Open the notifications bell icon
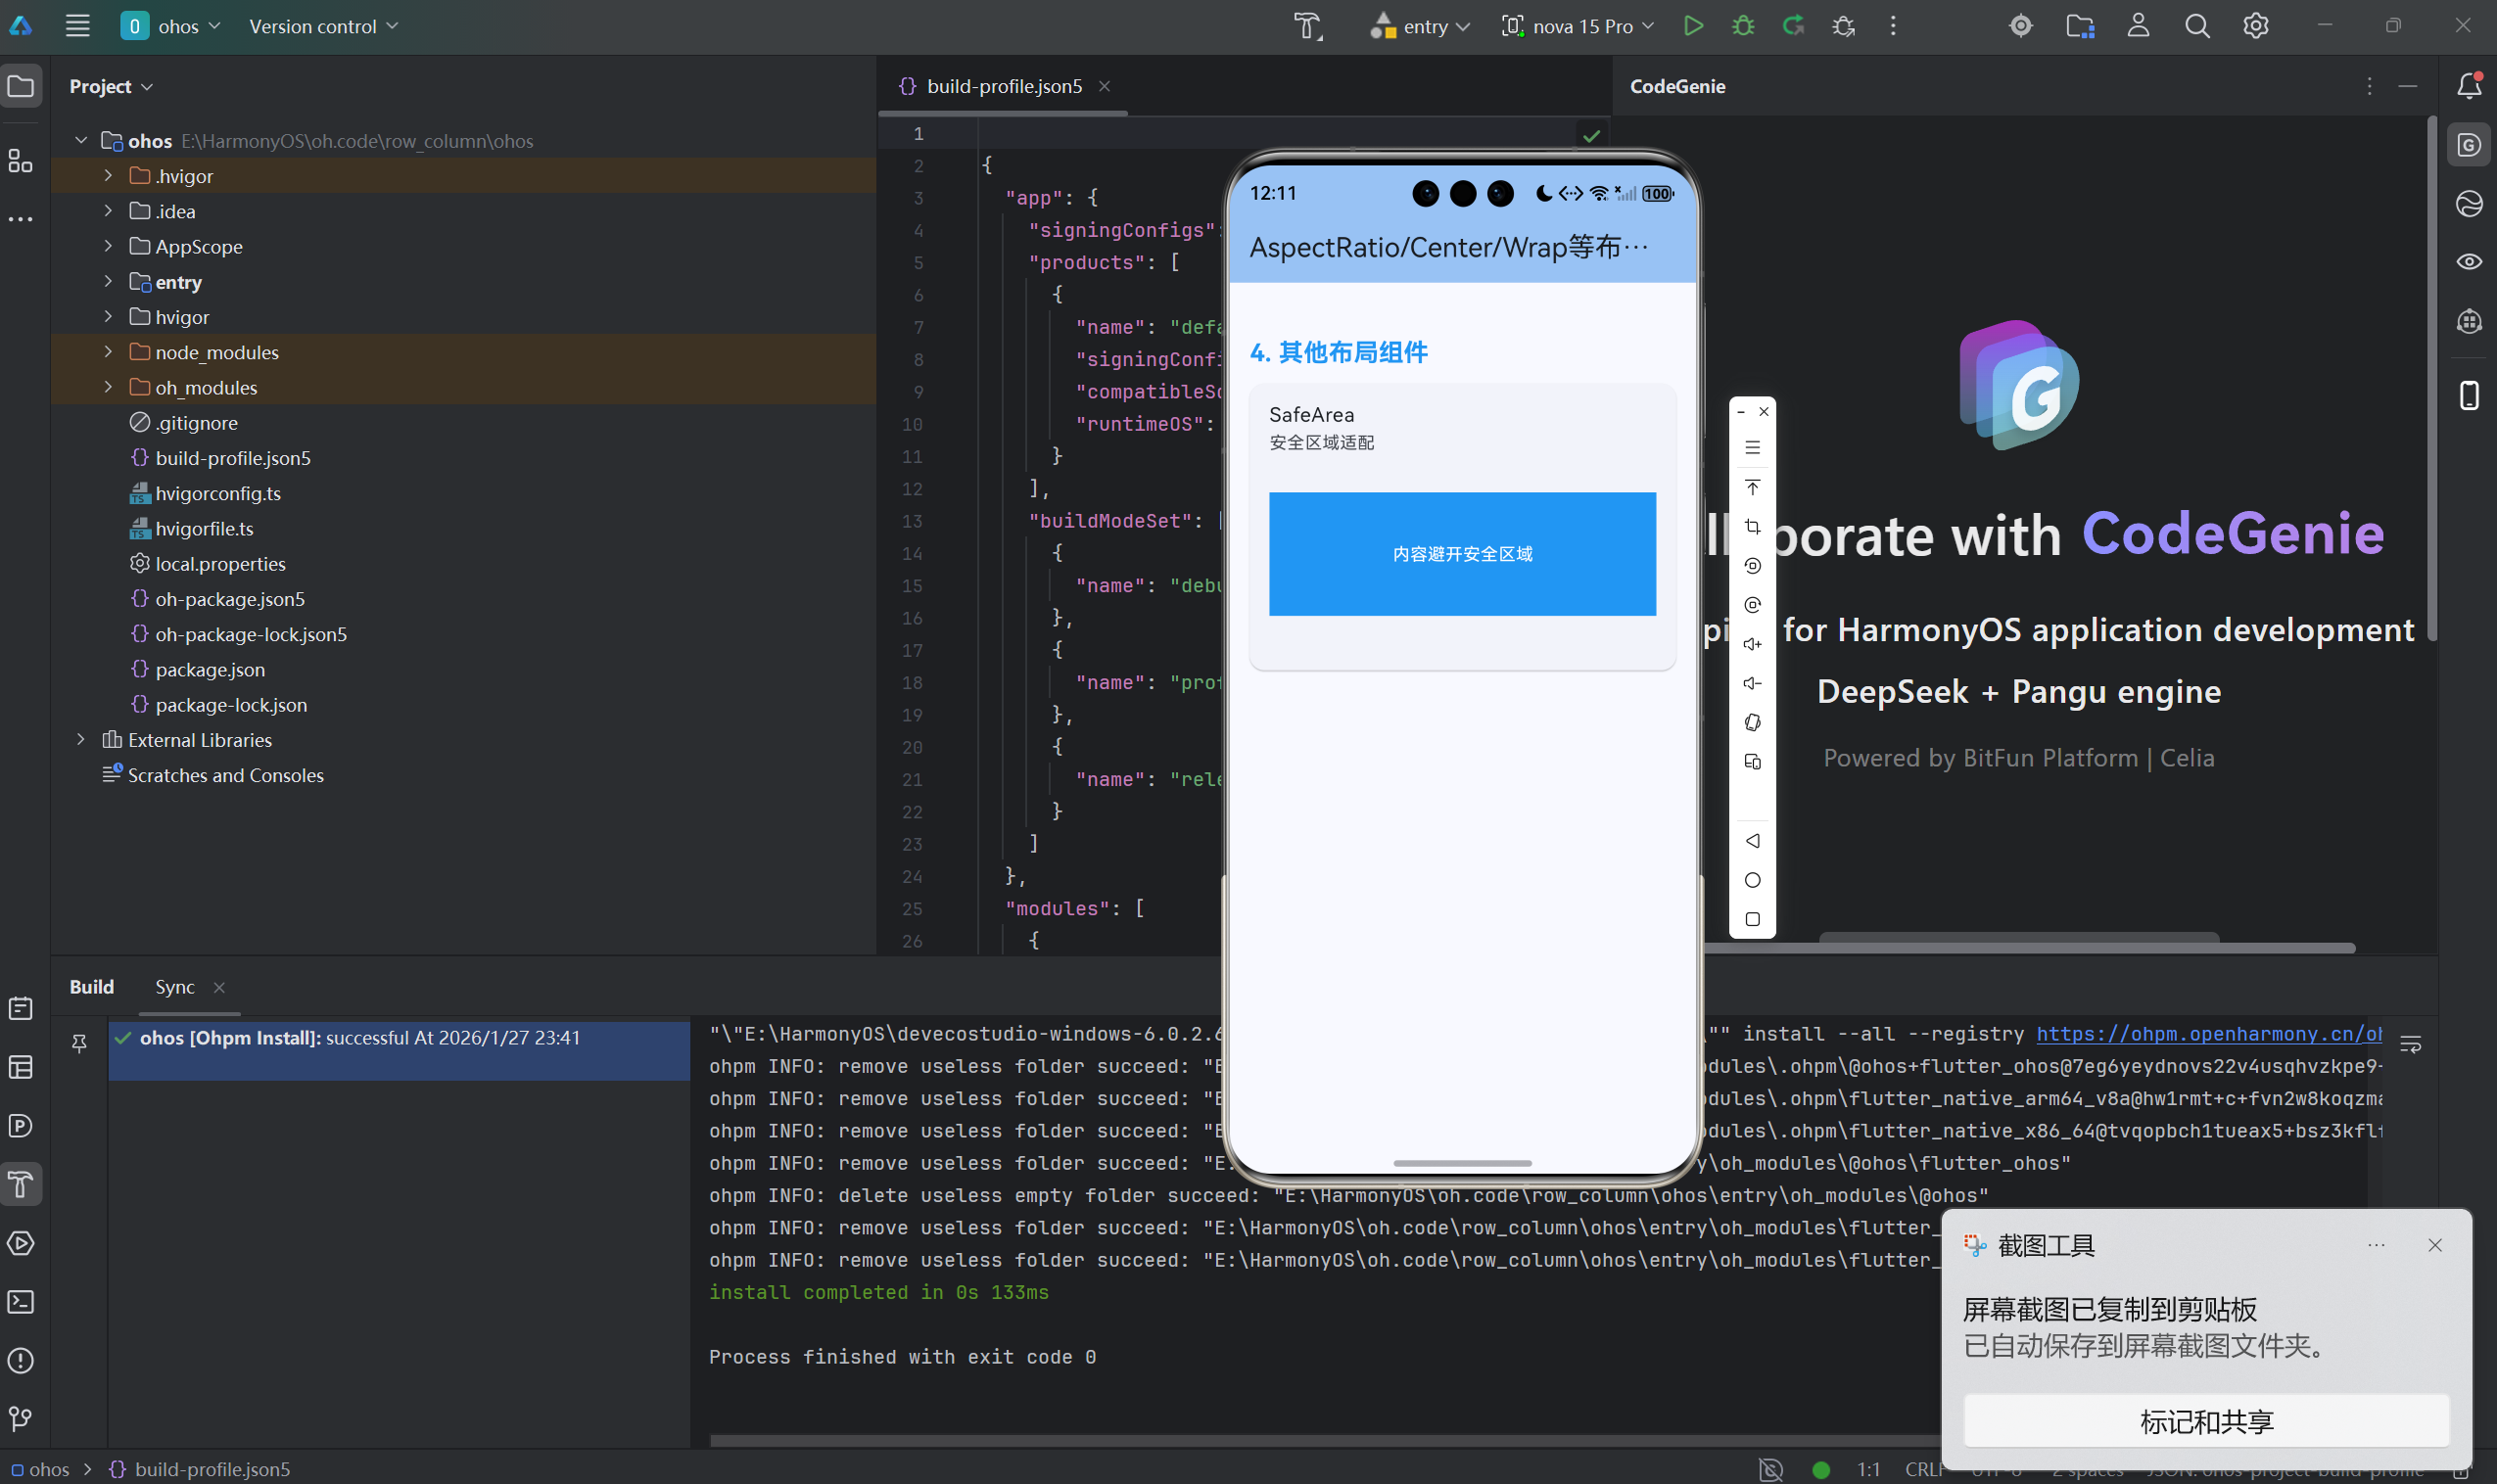The height and width of the screenshot is (1484, 2497). click(x=2469, y=86)
